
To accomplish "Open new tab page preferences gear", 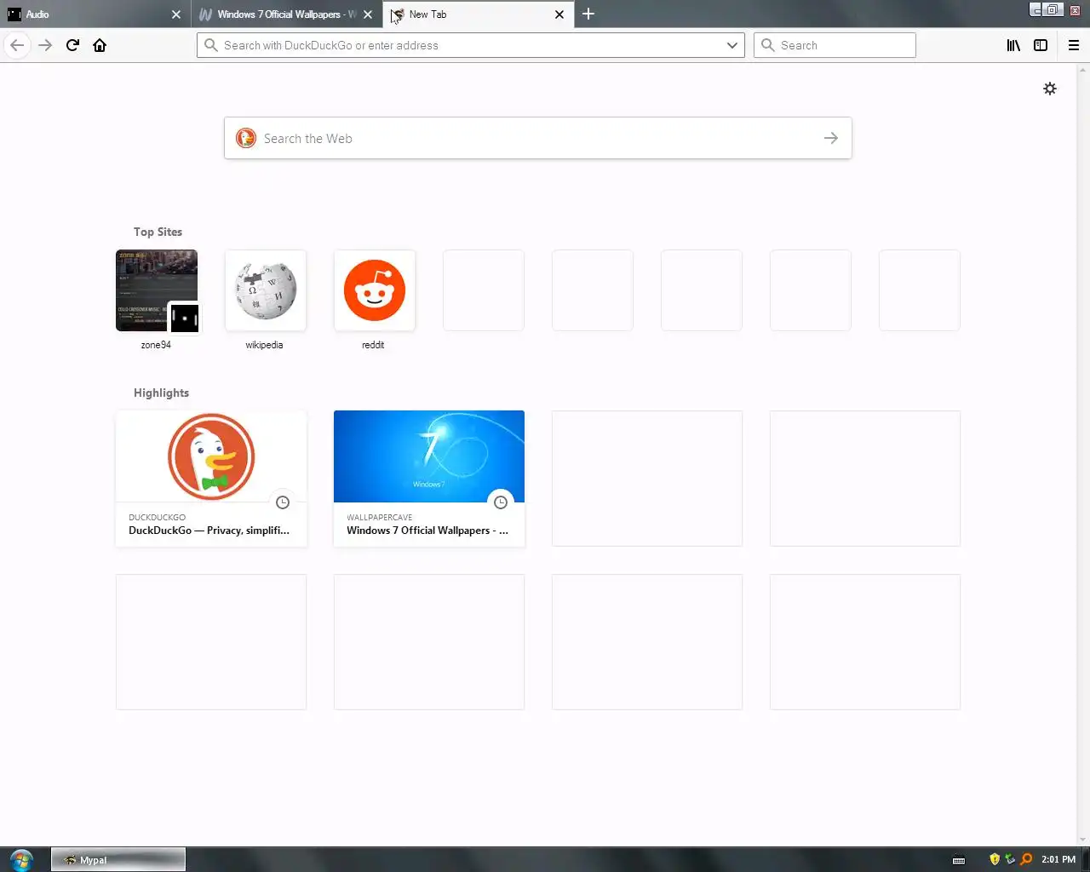I will (x=1050, y=89).
